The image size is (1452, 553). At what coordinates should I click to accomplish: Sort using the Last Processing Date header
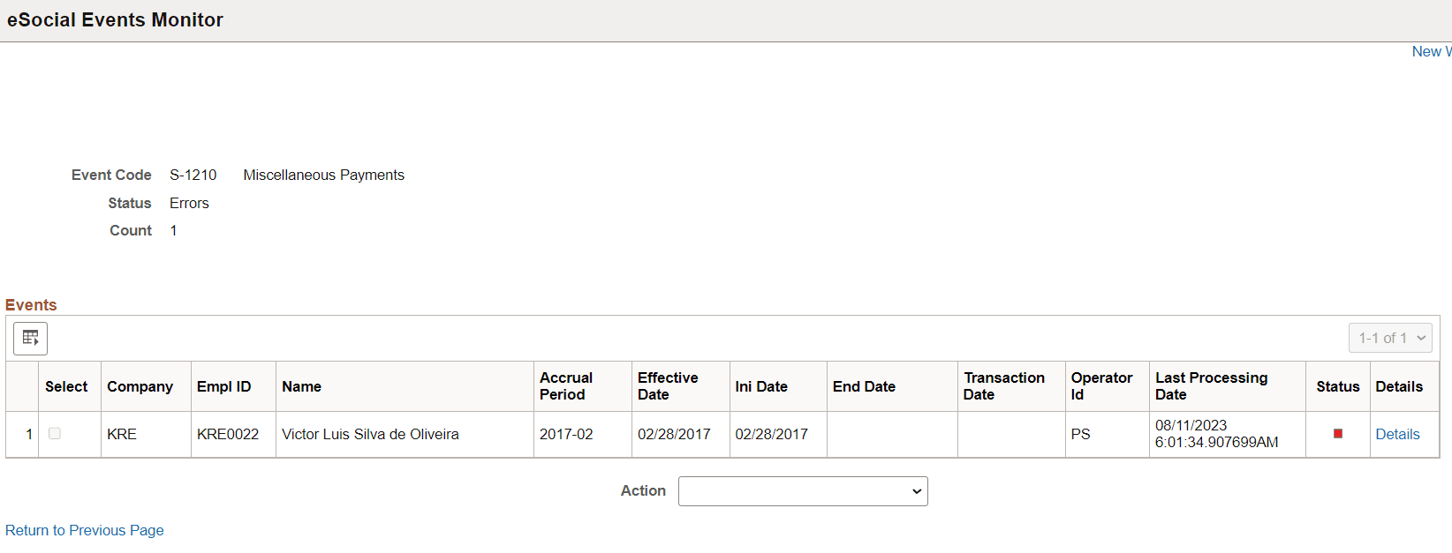click(x=1211, y=386)
